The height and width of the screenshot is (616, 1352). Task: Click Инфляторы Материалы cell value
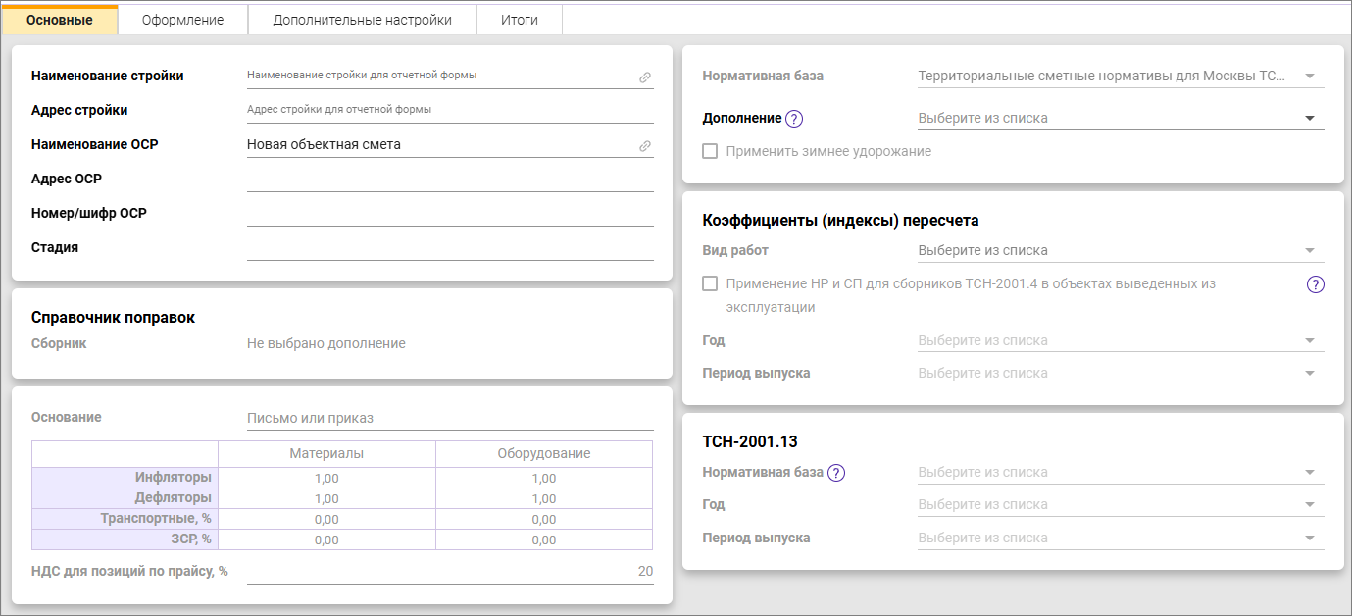click(326, 479)
